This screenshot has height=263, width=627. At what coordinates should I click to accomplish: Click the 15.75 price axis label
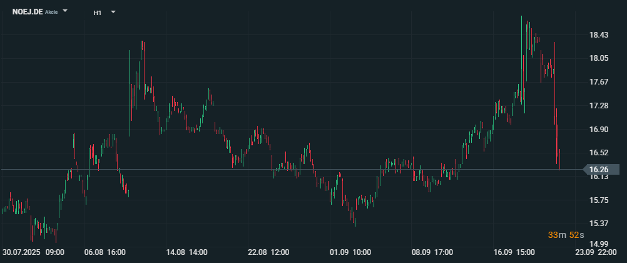coord(599,200)
